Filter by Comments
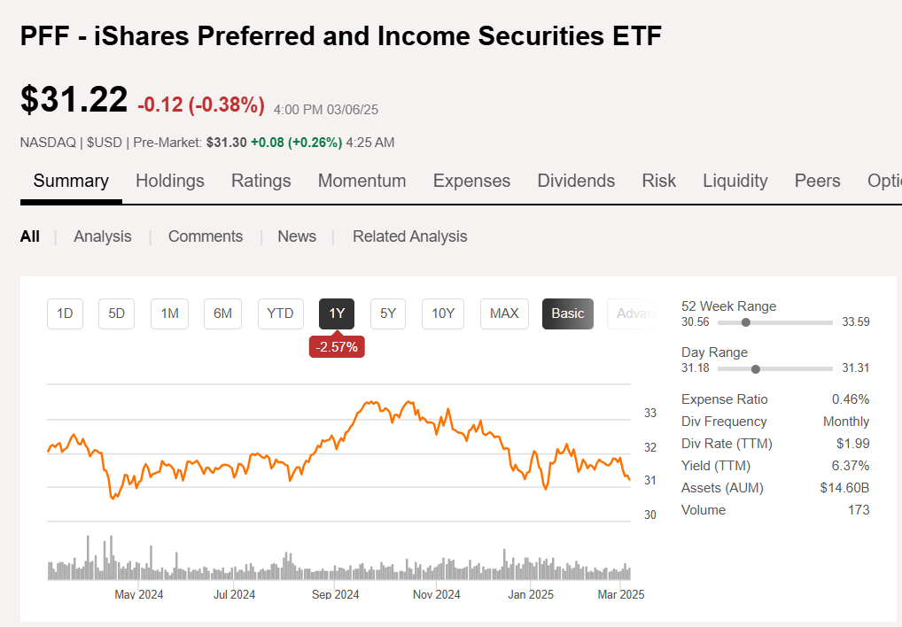The width and height of the screenshot is (902, 627). (x=206, y=236)
